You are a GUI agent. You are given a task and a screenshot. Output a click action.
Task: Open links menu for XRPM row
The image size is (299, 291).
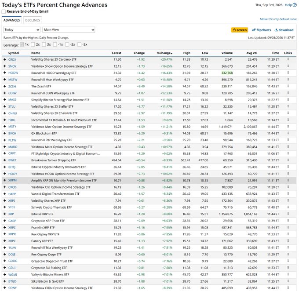tap(288, 180)
